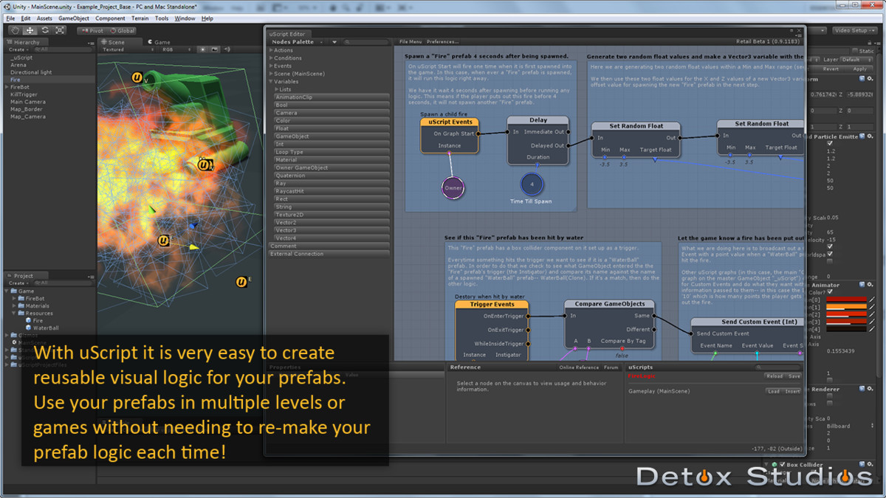
Task: Click the second Color Animator swatch
Action: [x=846, y=307]
